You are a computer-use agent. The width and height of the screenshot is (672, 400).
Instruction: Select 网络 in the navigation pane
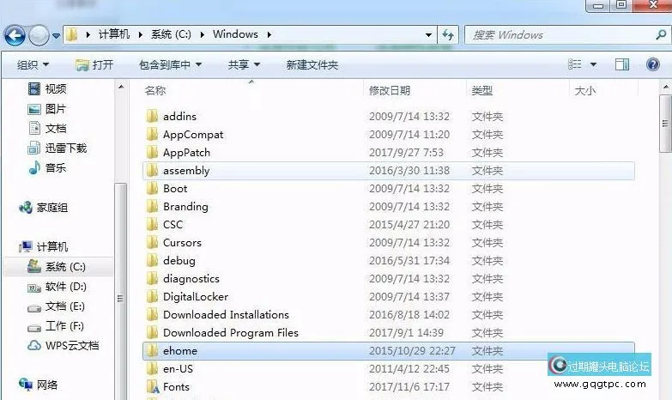pyautogui.click(x=38, y=385)
